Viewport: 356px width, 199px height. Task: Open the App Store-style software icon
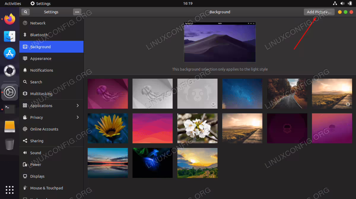point(9,53)
